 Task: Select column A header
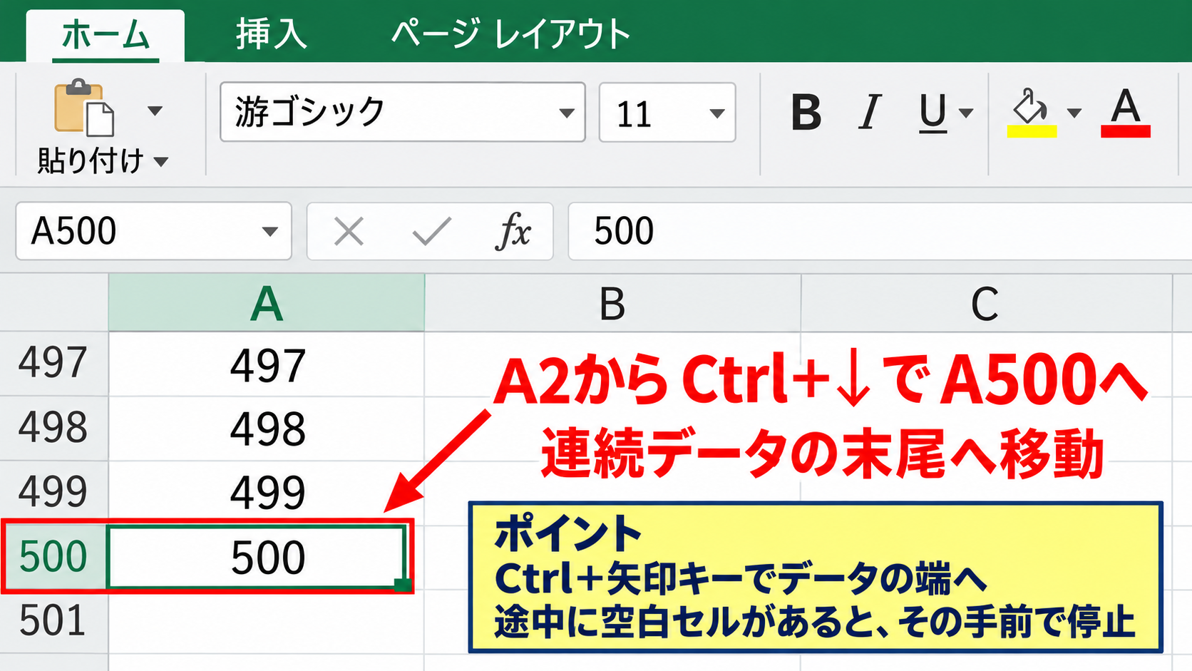[x=267, y=303]
